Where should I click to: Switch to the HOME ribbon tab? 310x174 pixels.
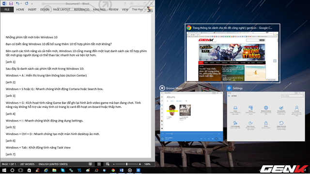click(20, 10)
